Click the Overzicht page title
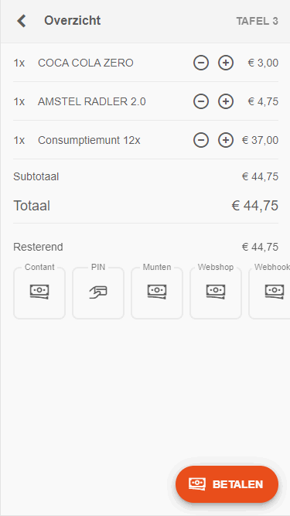Viewport: 290px width, 516px height. tap(73, 20)
